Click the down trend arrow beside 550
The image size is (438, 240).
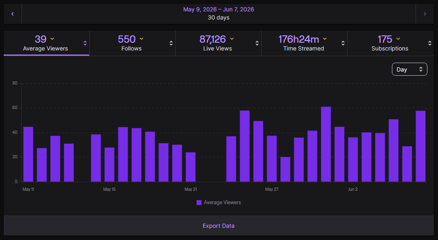[x=141, y=39]
